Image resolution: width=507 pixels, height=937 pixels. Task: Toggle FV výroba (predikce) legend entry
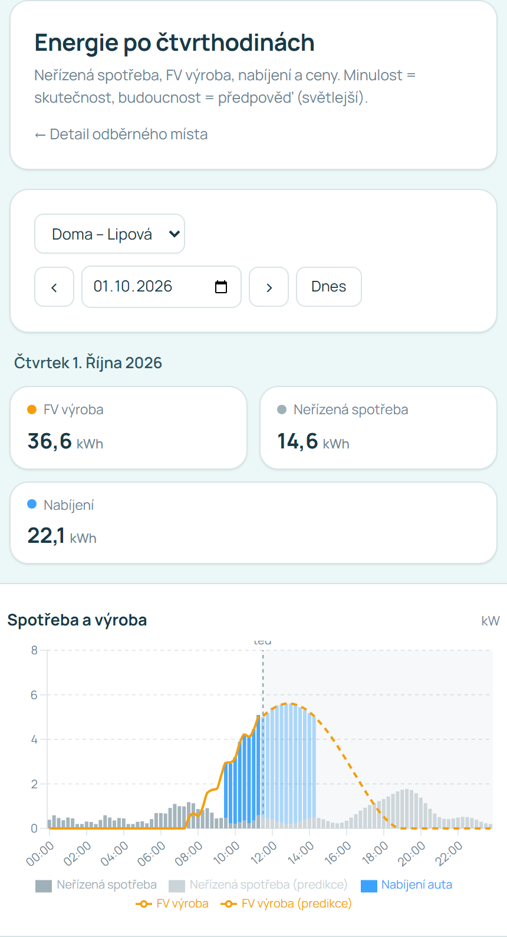pos(286,904)
